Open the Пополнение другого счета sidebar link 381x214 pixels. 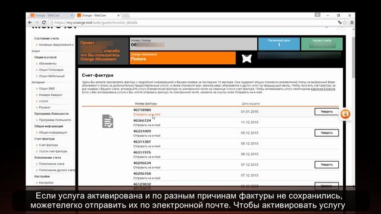(x=57, y=171)
